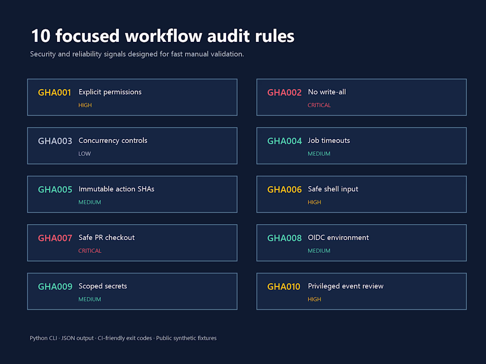This screenshot has width=486, height=364.
Task: Click the HIGH label under Privileged event review
Action: tap(314, 300)
